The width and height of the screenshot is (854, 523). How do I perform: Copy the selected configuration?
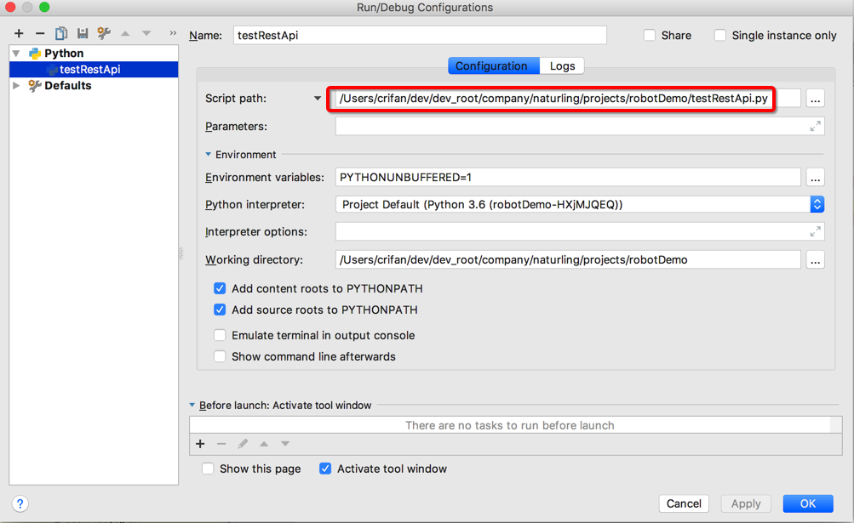[61, 34]
